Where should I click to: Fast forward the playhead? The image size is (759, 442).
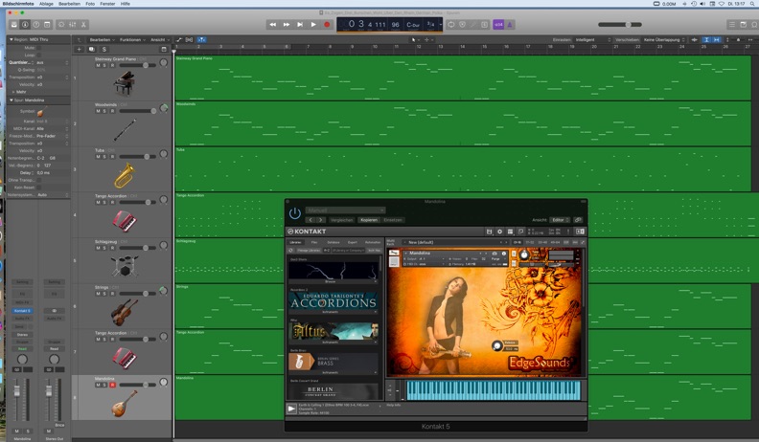(x=287, y=24)
